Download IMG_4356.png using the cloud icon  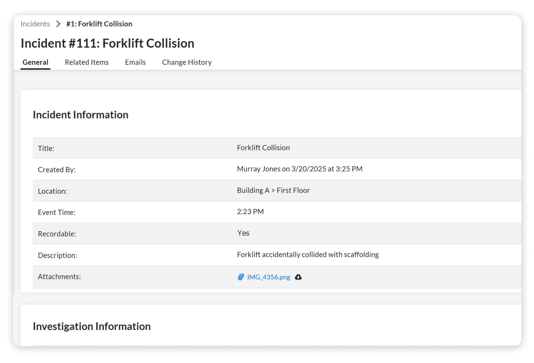click(299, 277)
